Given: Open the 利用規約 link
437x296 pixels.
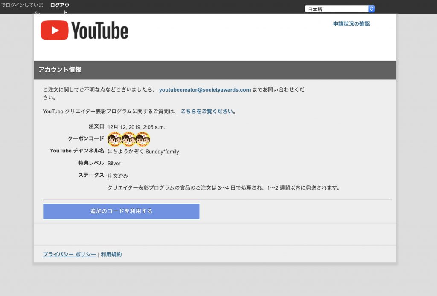Looking at the screenshot, I should [x=111, y=254].
